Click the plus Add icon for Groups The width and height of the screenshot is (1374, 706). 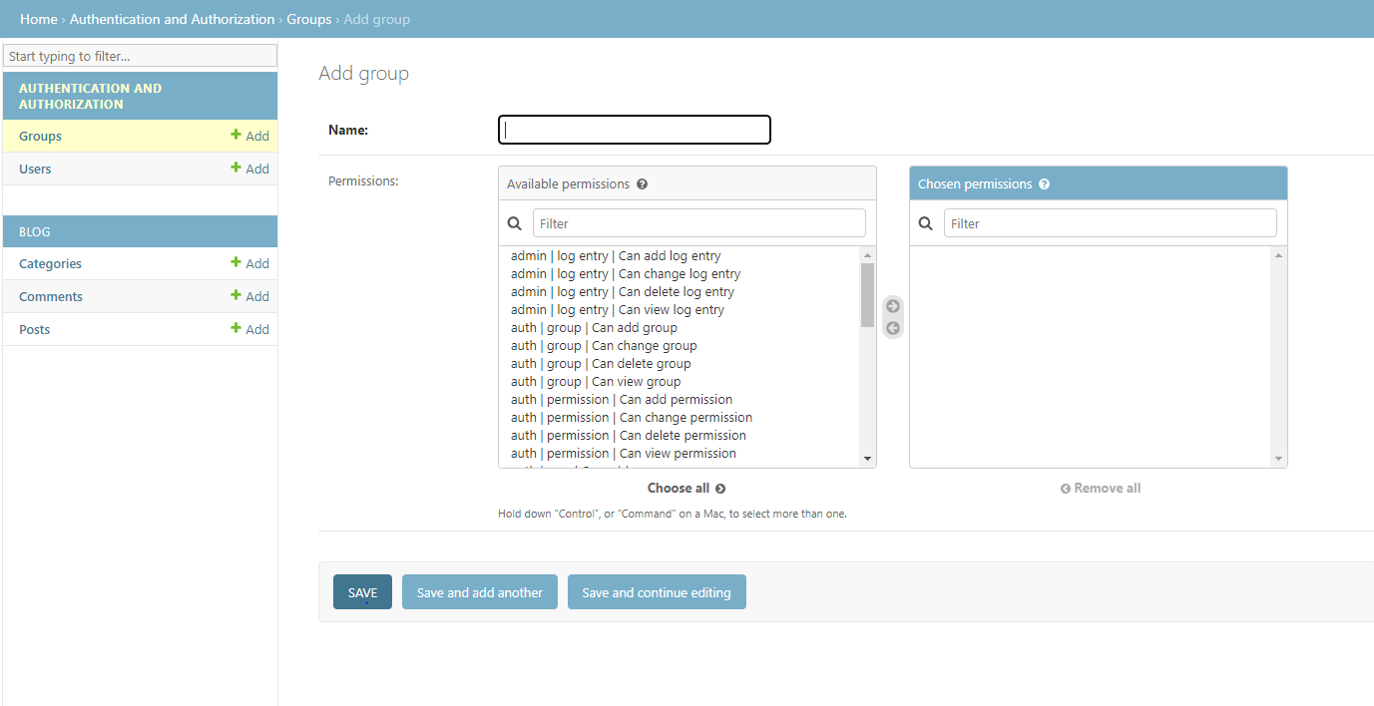coord(236,136)
